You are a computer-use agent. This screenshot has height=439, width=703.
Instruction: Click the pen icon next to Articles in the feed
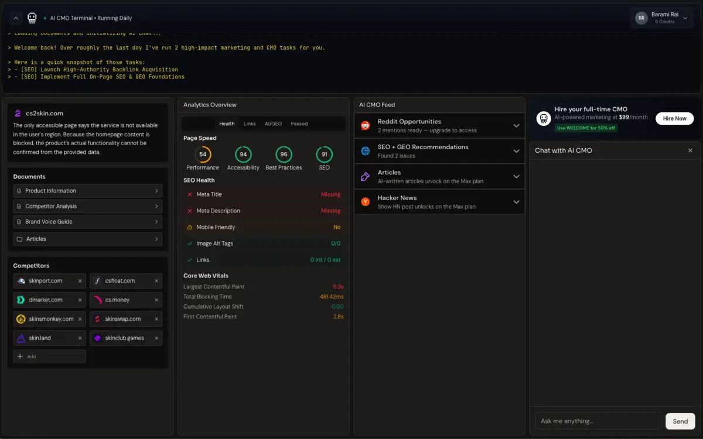365,176
